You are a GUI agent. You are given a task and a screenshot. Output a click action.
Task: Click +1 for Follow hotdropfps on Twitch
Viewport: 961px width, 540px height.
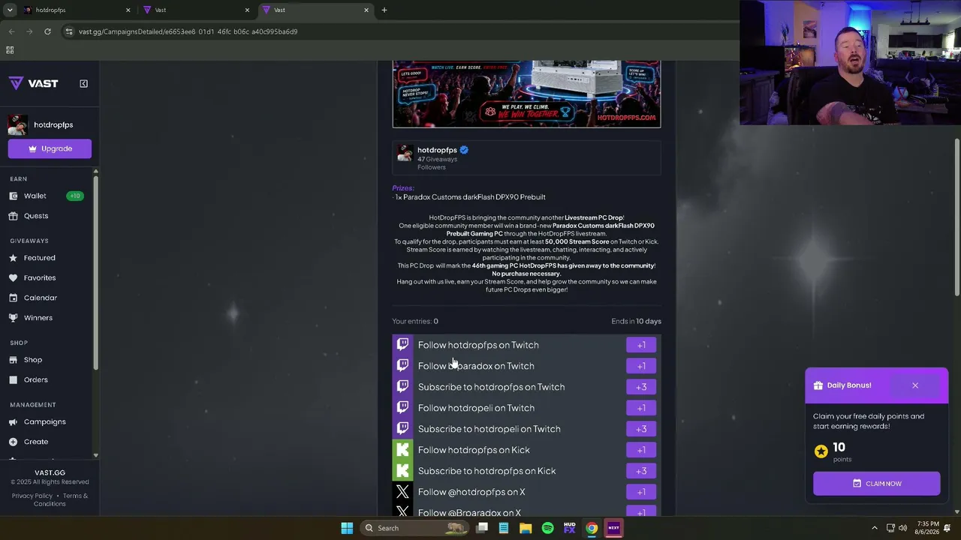click(641, 345)
